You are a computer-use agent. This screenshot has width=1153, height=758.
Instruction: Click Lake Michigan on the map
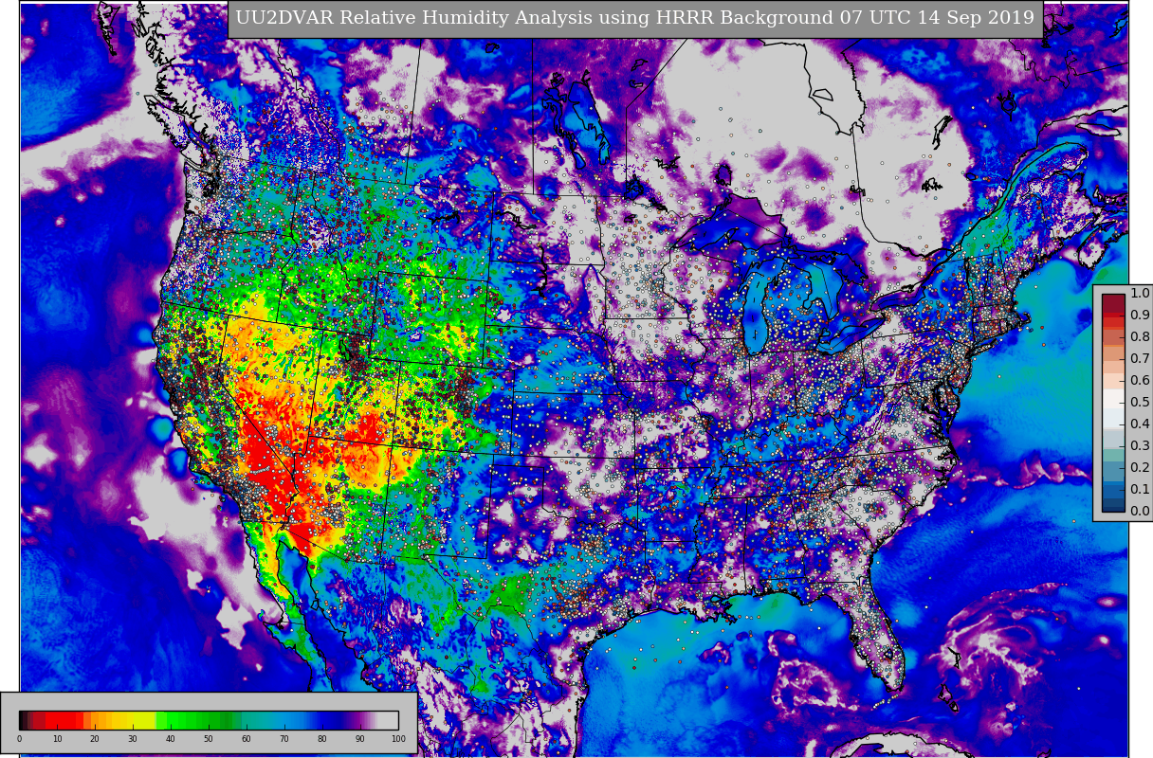pos(757,308)
